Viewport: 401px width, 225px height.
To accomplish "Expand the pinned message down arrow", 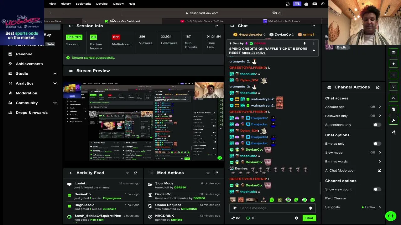I will (x=314, y=50).
